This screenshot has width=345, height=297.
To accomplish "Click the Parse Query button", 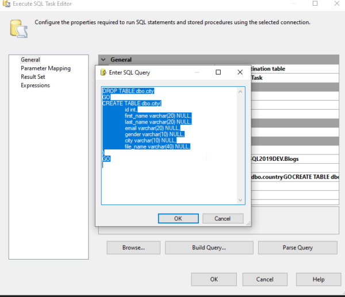I will pos(297,248).
